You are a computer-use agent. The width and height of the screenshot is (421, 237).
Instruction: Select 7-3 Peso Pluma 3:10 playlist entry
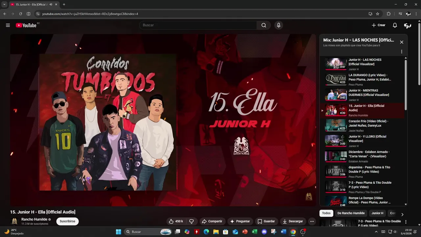click(362, 187)
